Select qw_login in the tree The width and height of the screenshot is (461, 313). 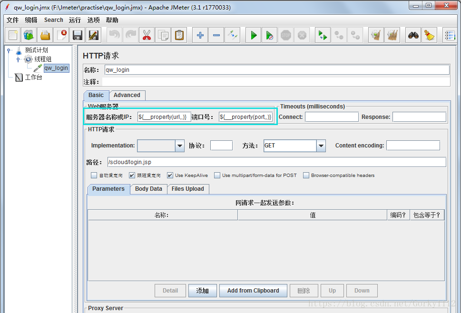point(56,68)
